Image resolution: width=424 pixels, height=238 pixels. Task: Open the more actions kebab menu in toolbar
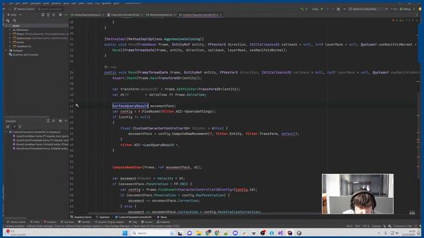(x=414, y=9)
